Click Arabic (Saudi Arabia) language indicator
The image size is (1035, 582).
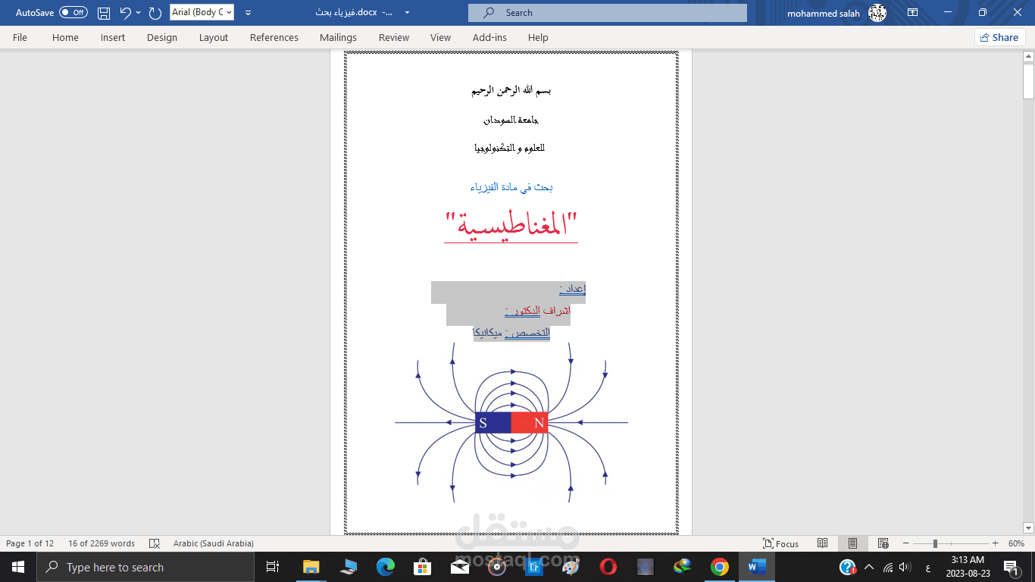click(x=214, y=543)
